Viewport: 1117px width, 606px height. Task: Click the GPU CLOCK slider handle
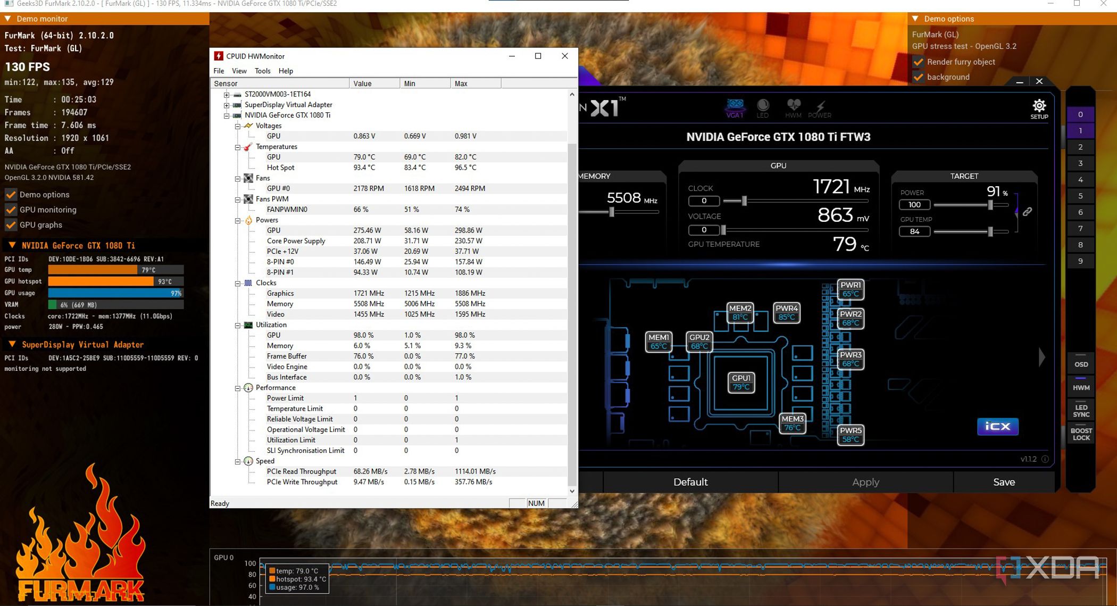click(744, 201)
